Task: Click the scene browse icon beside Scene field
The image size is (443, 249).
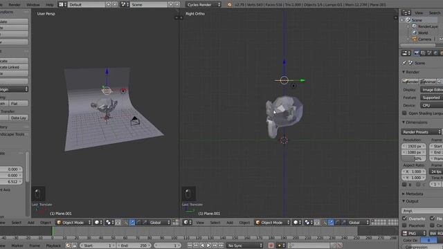Action: point(125,5)
